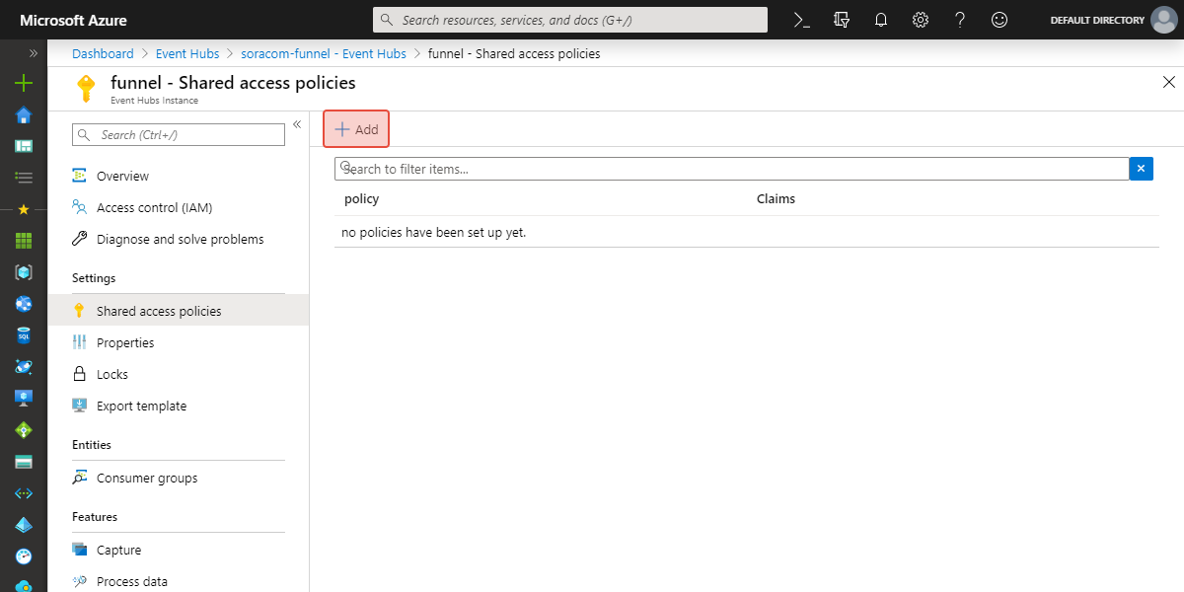Open the notifications bell icon
This screenshot has width=1184, height=592.
point(880,19)
